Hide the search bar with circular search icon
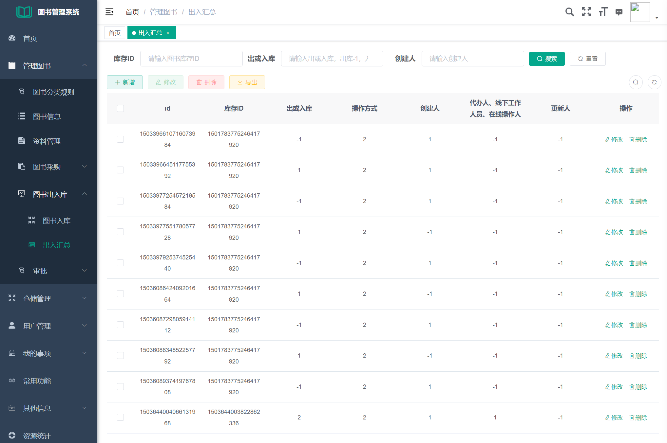 pyautogui.click(x=636, y=82)
